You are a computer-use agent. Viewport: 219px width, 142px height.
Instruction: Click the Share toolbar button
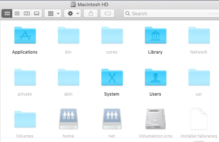(91, 13)
